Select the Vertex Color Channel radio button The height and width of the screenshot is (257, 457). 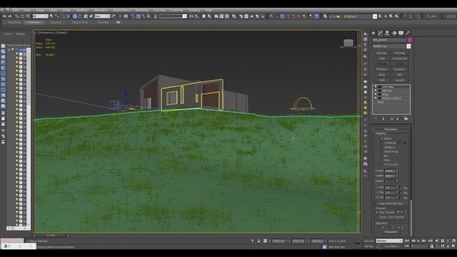[x=377, y=217]
